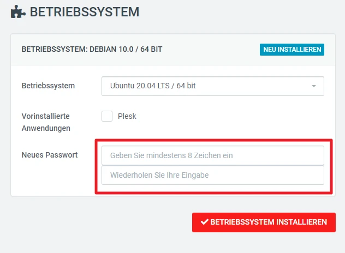Screen dimensions: 345x253
Task: Click blank grey area left of install button
Action: point(98,222)
